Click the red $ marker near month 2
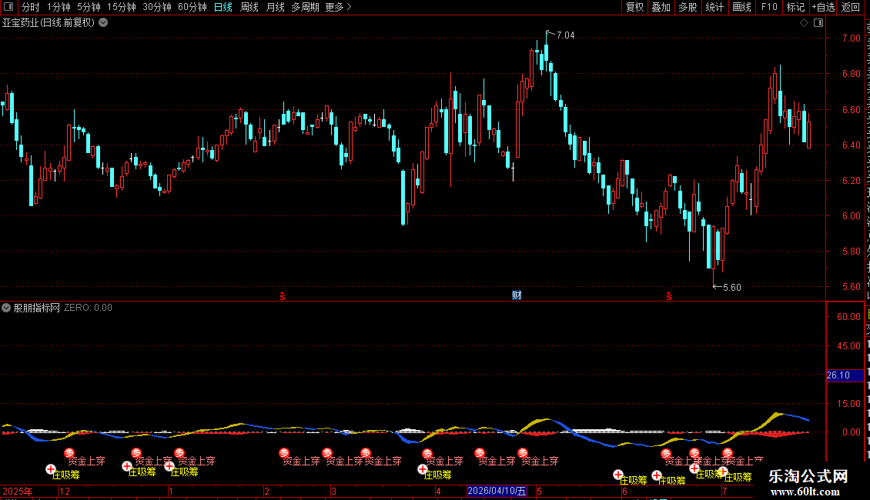Viewport: 870px width, 500px height. tap(283, 296)
